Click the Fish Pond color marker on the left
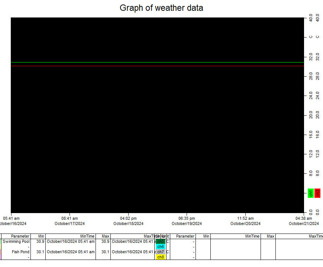Image resolution: width=323 pixels, height=267 pixels. pyautogui.click(x=1, y=252)
